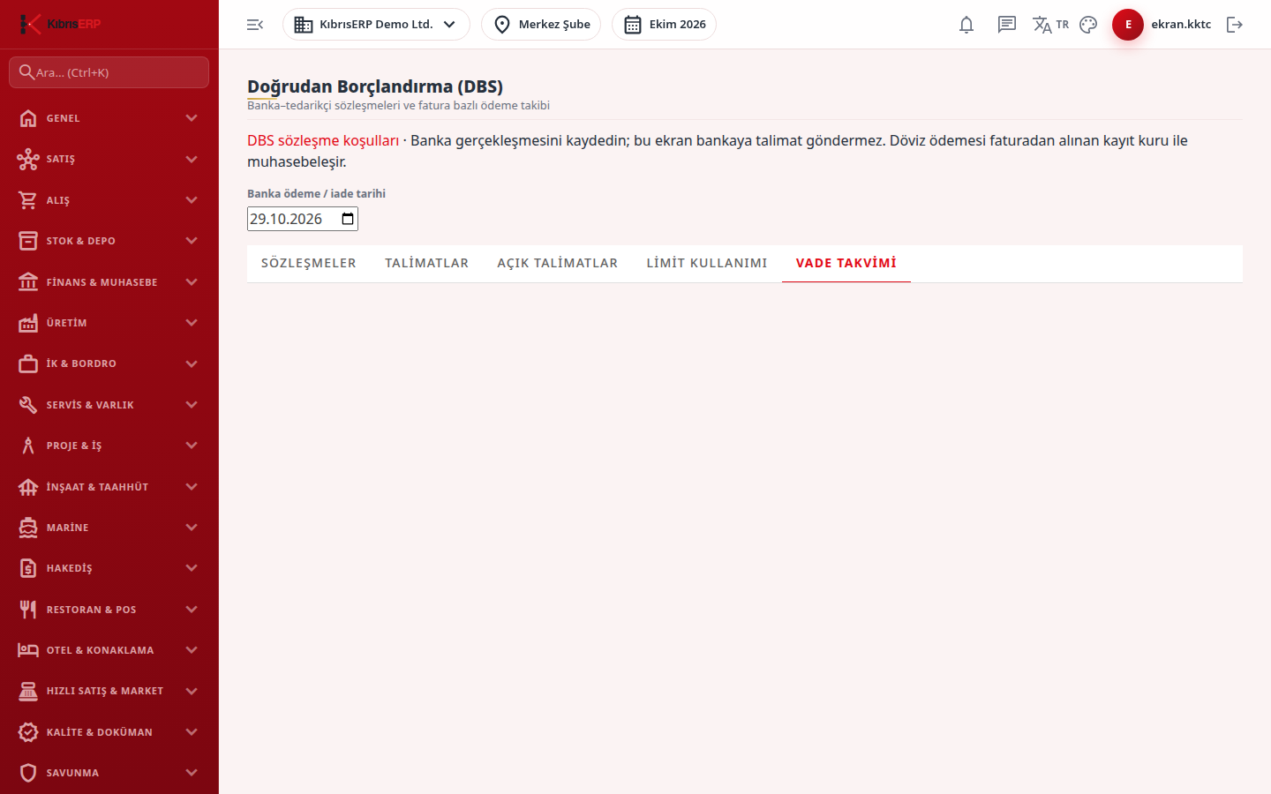Collapse the sidebar with the menu icon
1271x794 pixels.
255,25
